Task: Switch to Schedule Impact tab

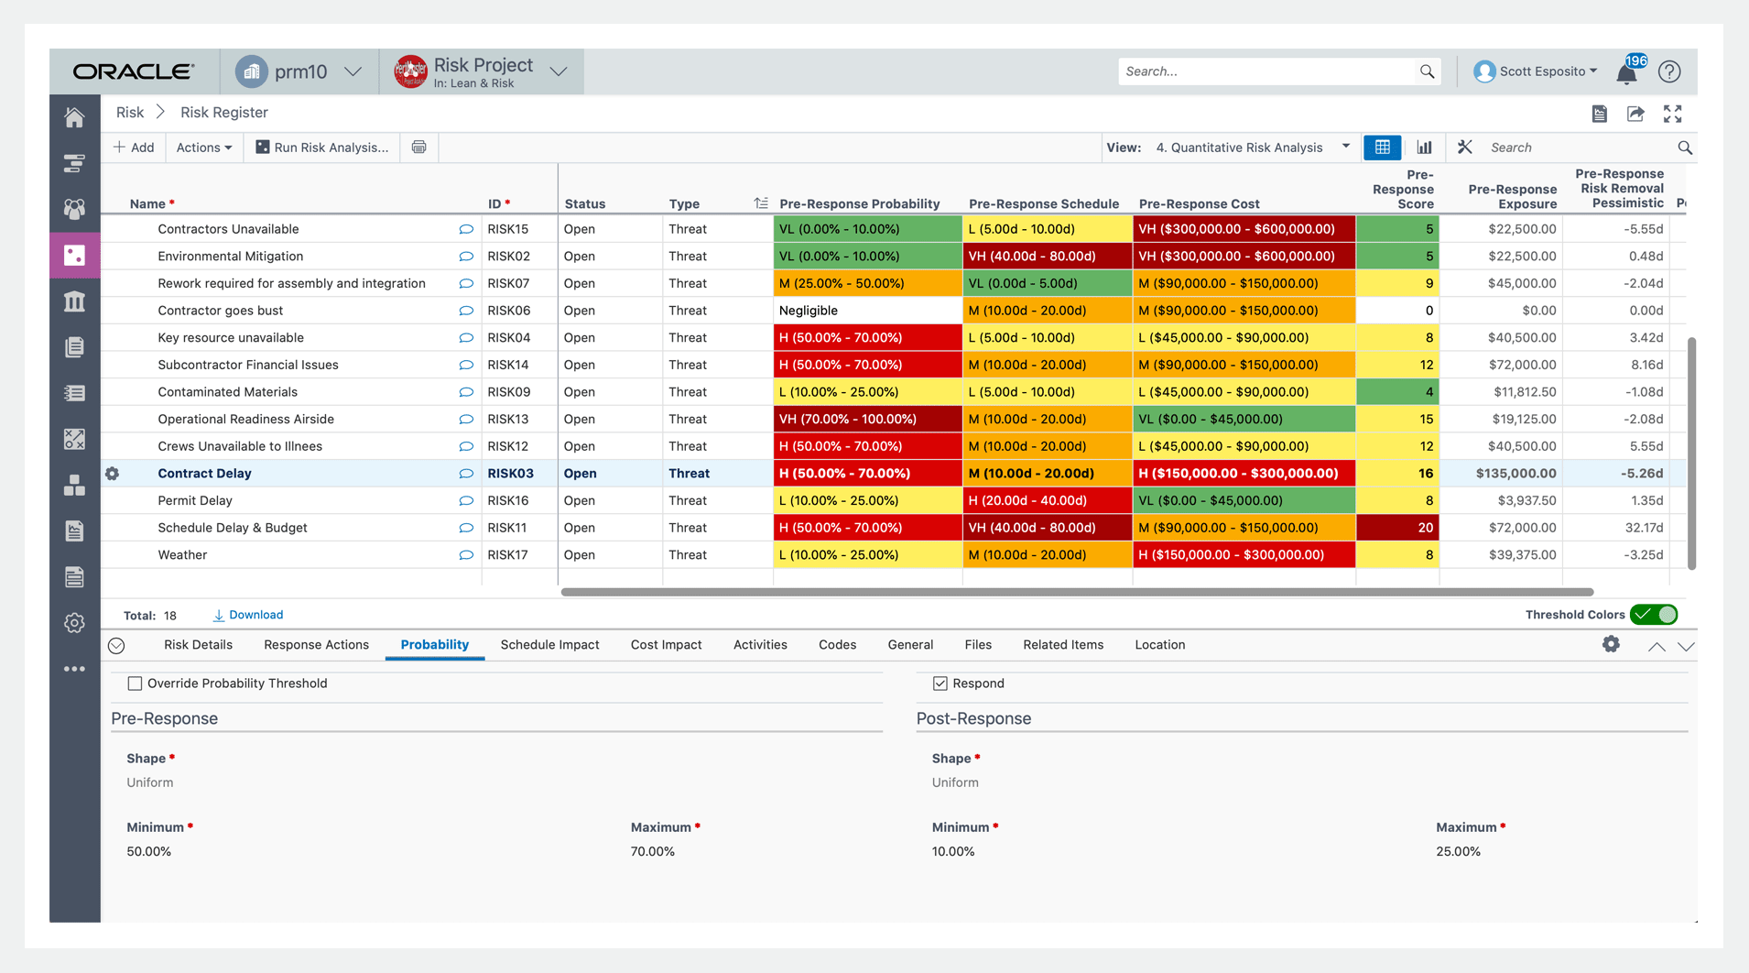Action: coord(549,645)
